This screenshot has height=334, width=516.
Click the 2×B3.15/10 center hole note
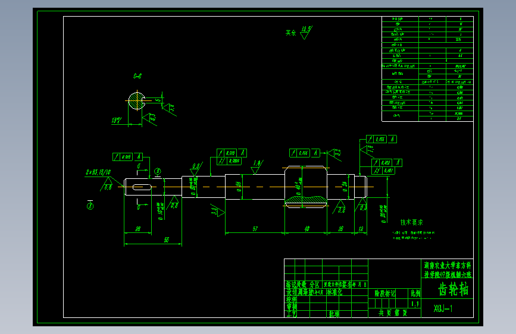[x=98, y=172]
